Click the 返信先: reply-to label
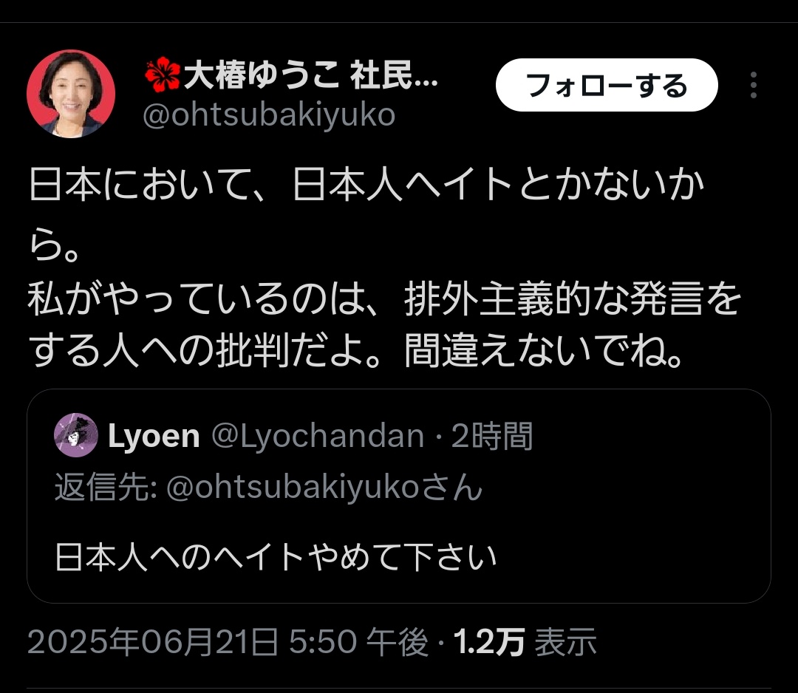 coord(106,487)
